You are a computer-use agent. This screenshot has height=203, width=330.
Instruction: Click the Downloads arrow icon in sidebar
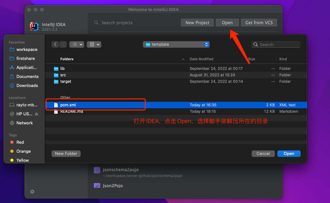click(12, 85)
